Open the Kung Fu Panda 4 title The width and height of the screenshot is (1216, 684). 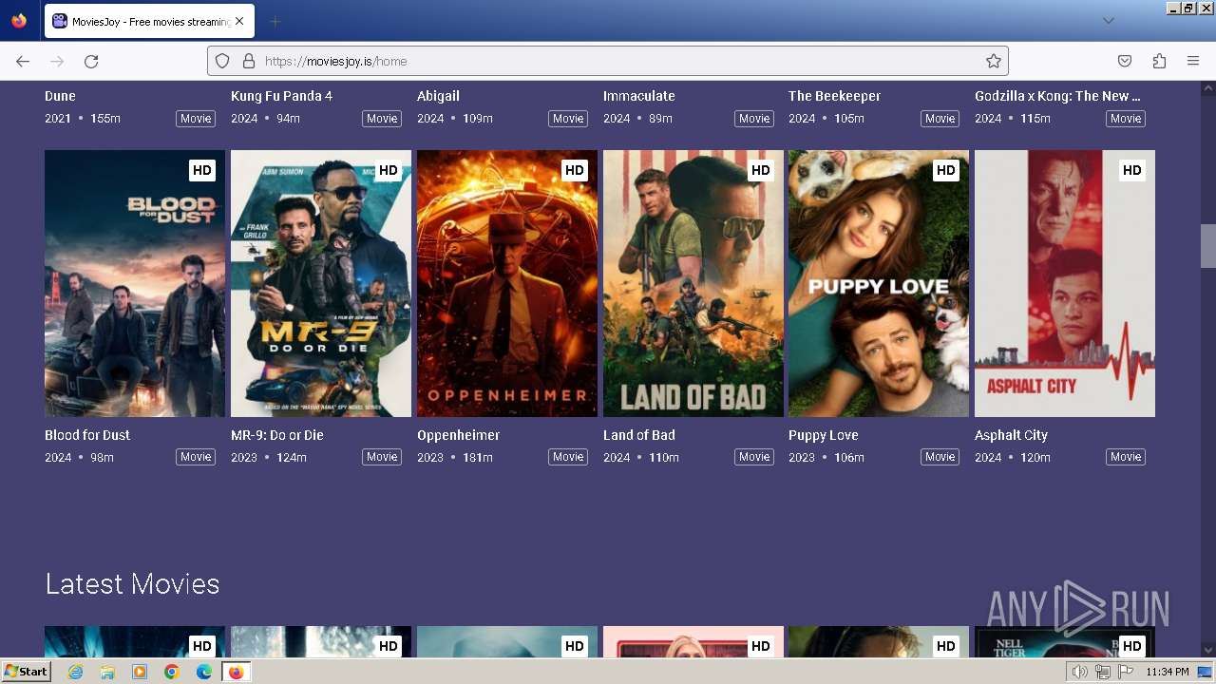click(x=282, y=96)
